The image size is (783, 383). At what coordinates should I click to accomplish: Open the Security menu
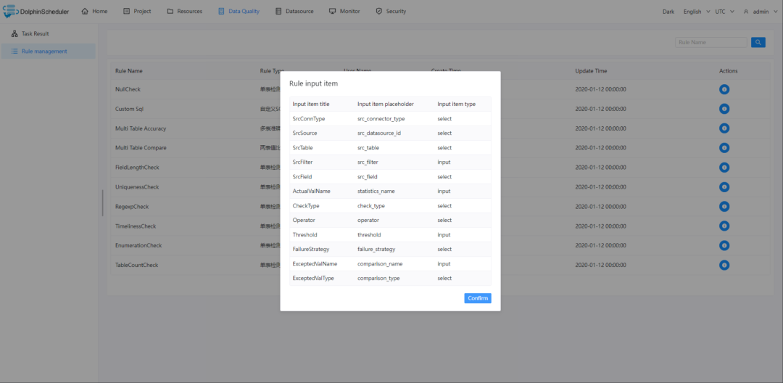(x=391, y=12)
